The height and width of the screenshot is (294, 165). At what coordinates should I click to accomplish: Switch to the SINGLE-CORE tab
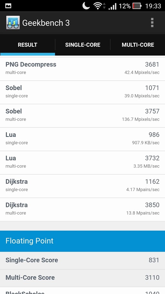point(82,45)
